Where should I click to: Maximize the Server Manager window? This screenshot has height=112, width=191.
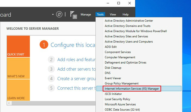coord(118,3)
